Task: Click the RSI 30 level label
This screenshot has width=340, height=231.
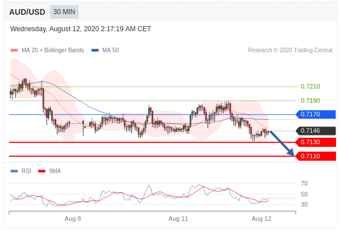Action: coord(304,204)
